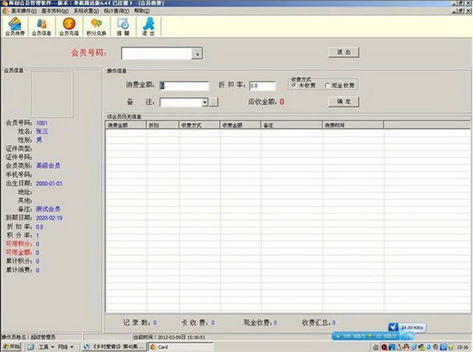Click the 提醒 reminder toolbar icon
This screenshot has width=473, height=352.
pyautogui.click(x=123, y=27)
